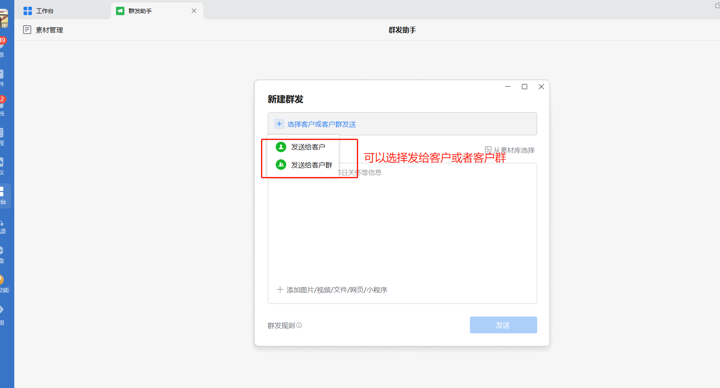
Task: Open the sidebar item with badge 2
Action: pos(2,105)
